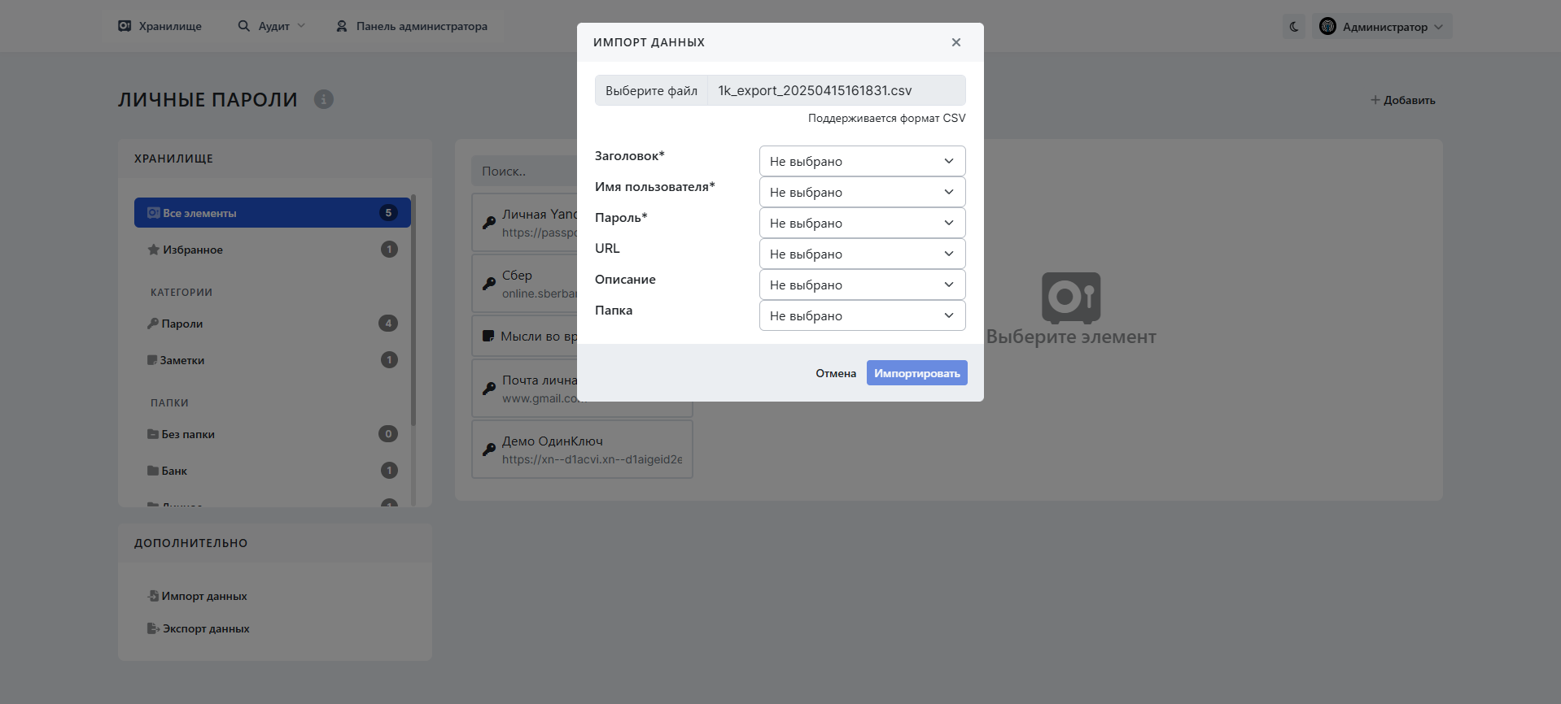
Task: Open the Заголовок column dropdown
Action: tap(862, 161)
